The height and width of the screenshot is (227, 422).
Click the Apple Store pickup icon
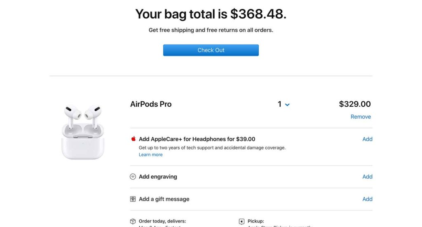(242, 222)
